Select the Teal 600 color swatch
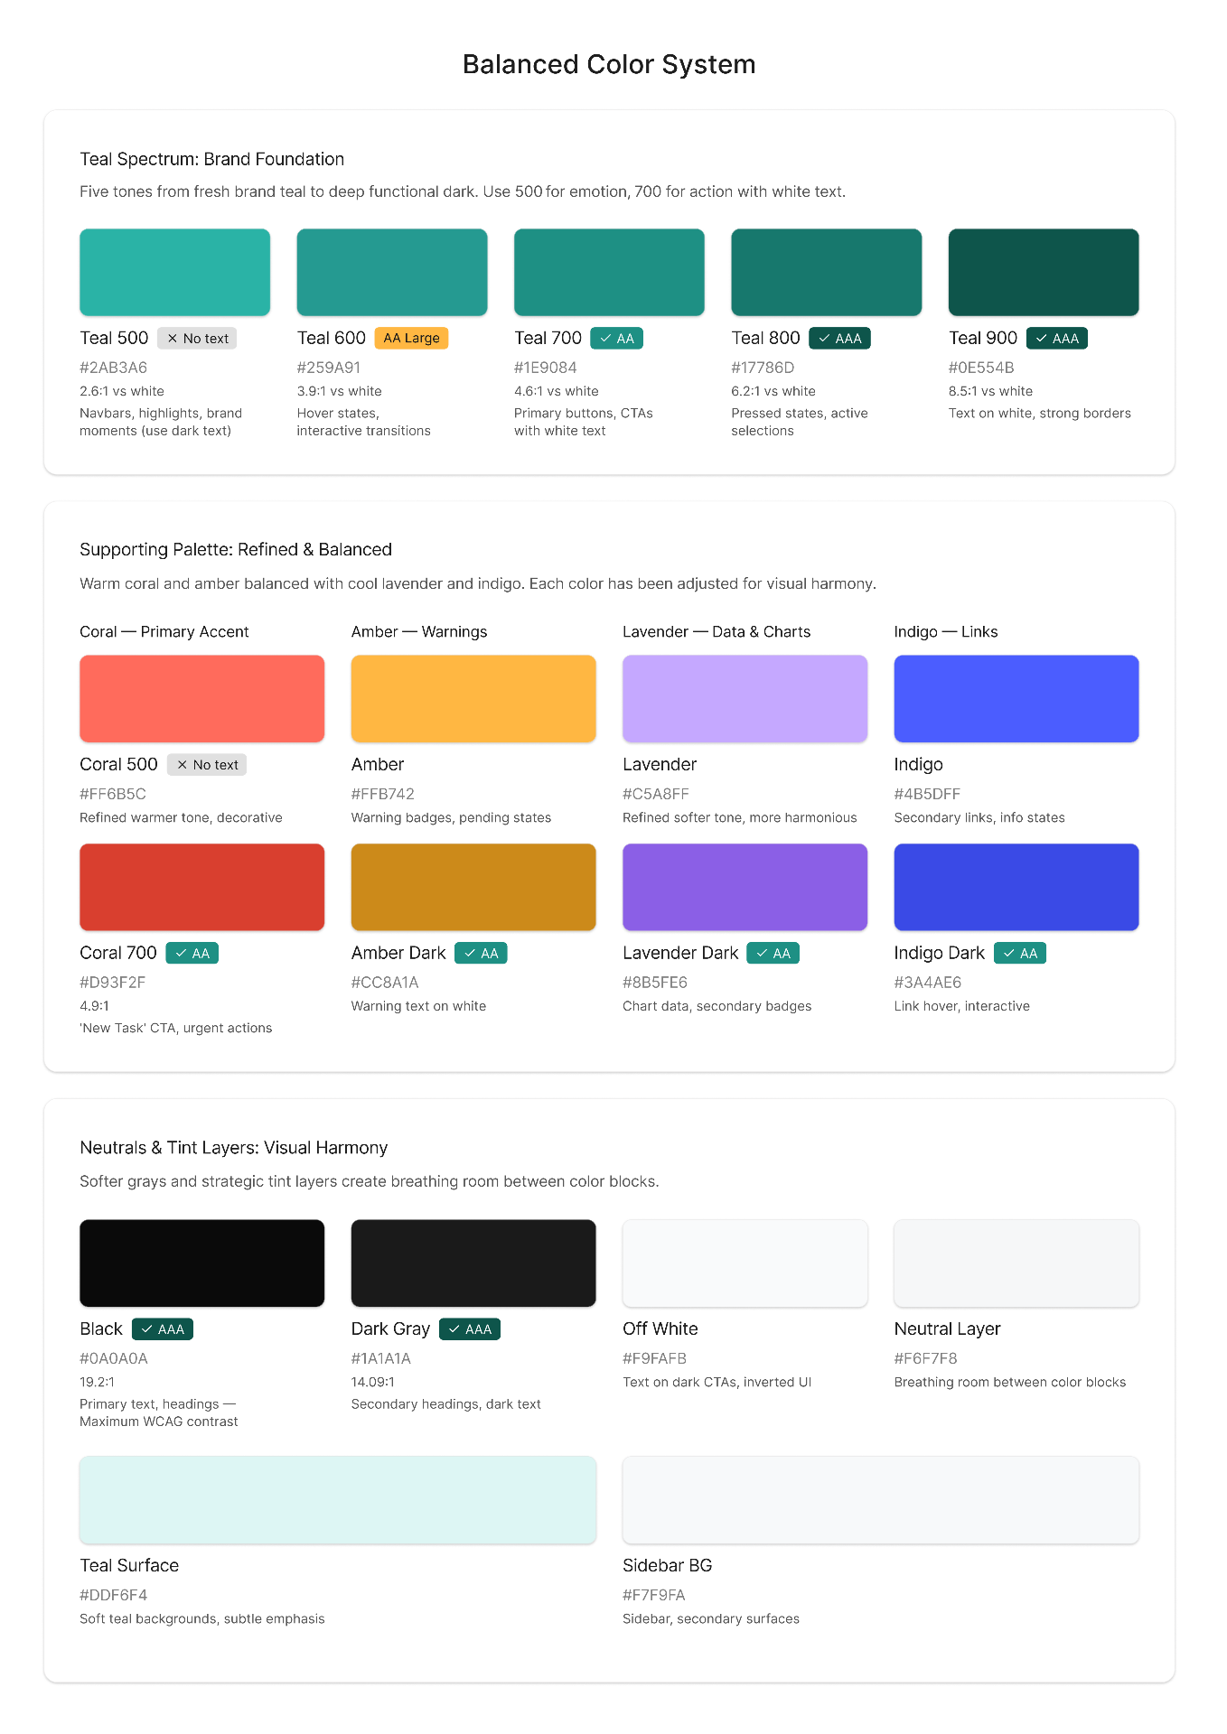This screenshot has height=1734, width=1227. [x=392, y=272]
